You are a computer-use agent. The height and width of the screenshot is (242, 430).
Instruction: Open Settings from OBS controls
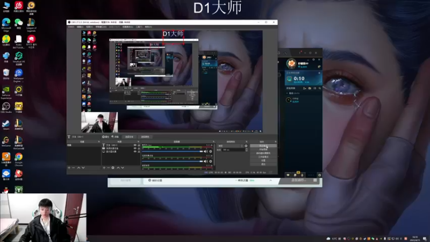click(263, 160)
